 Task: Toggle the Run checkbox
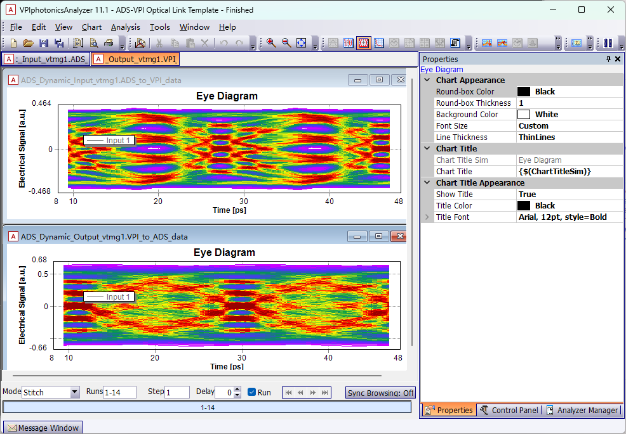point(251,392)
